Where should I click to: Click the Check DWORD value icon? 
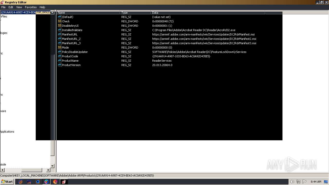[x=60, y=21]
